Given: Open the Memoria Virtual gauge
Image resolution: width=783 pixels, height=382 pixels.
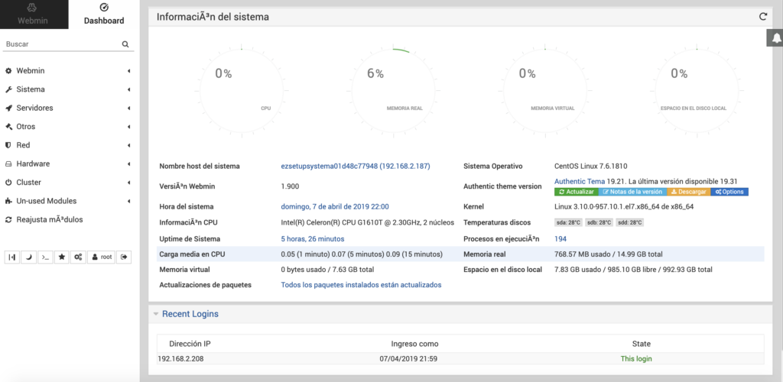Looking at the screenshot, I should [545, 91].
